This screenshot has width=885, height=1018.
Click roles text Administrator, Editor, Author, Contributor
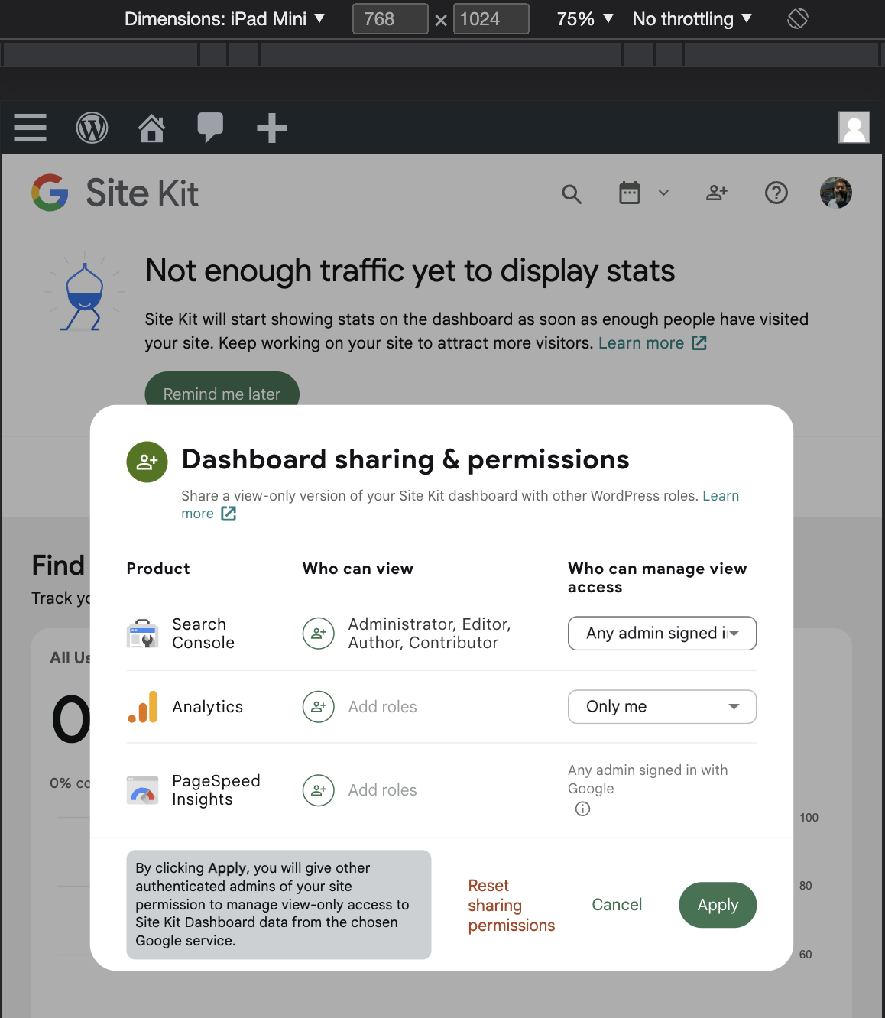click(430, 634)
